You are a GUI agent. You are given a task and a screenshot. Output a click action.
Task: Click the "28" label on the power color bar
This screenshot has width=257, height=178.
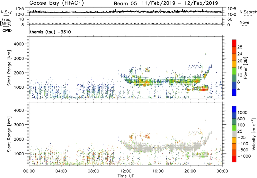tap(240, 47)
